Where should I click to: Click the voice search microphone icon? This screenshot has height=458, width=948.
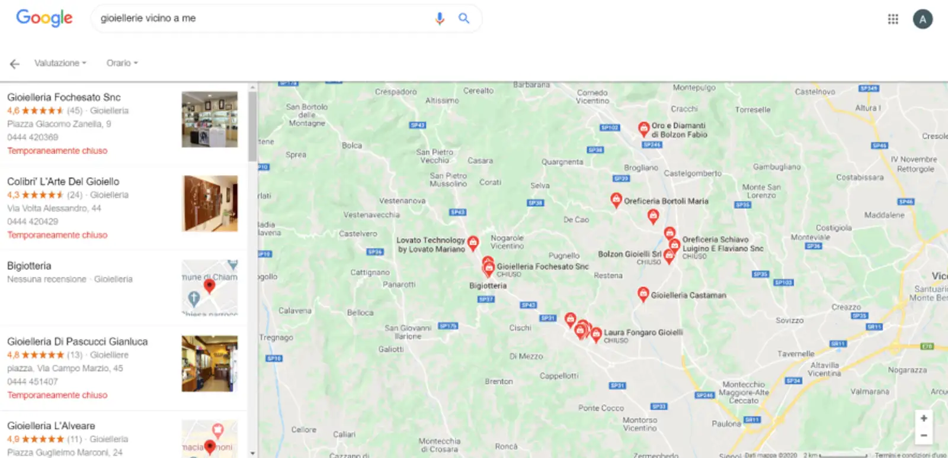tap(439, 18)
